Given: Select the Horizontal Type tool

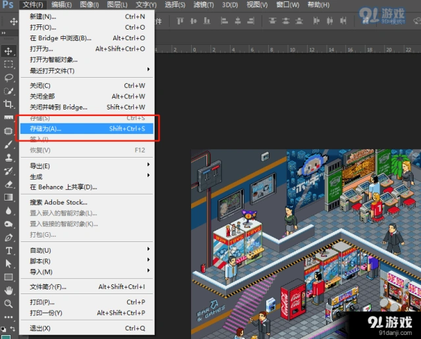Looking at the screenshot, I should (9, 251).
